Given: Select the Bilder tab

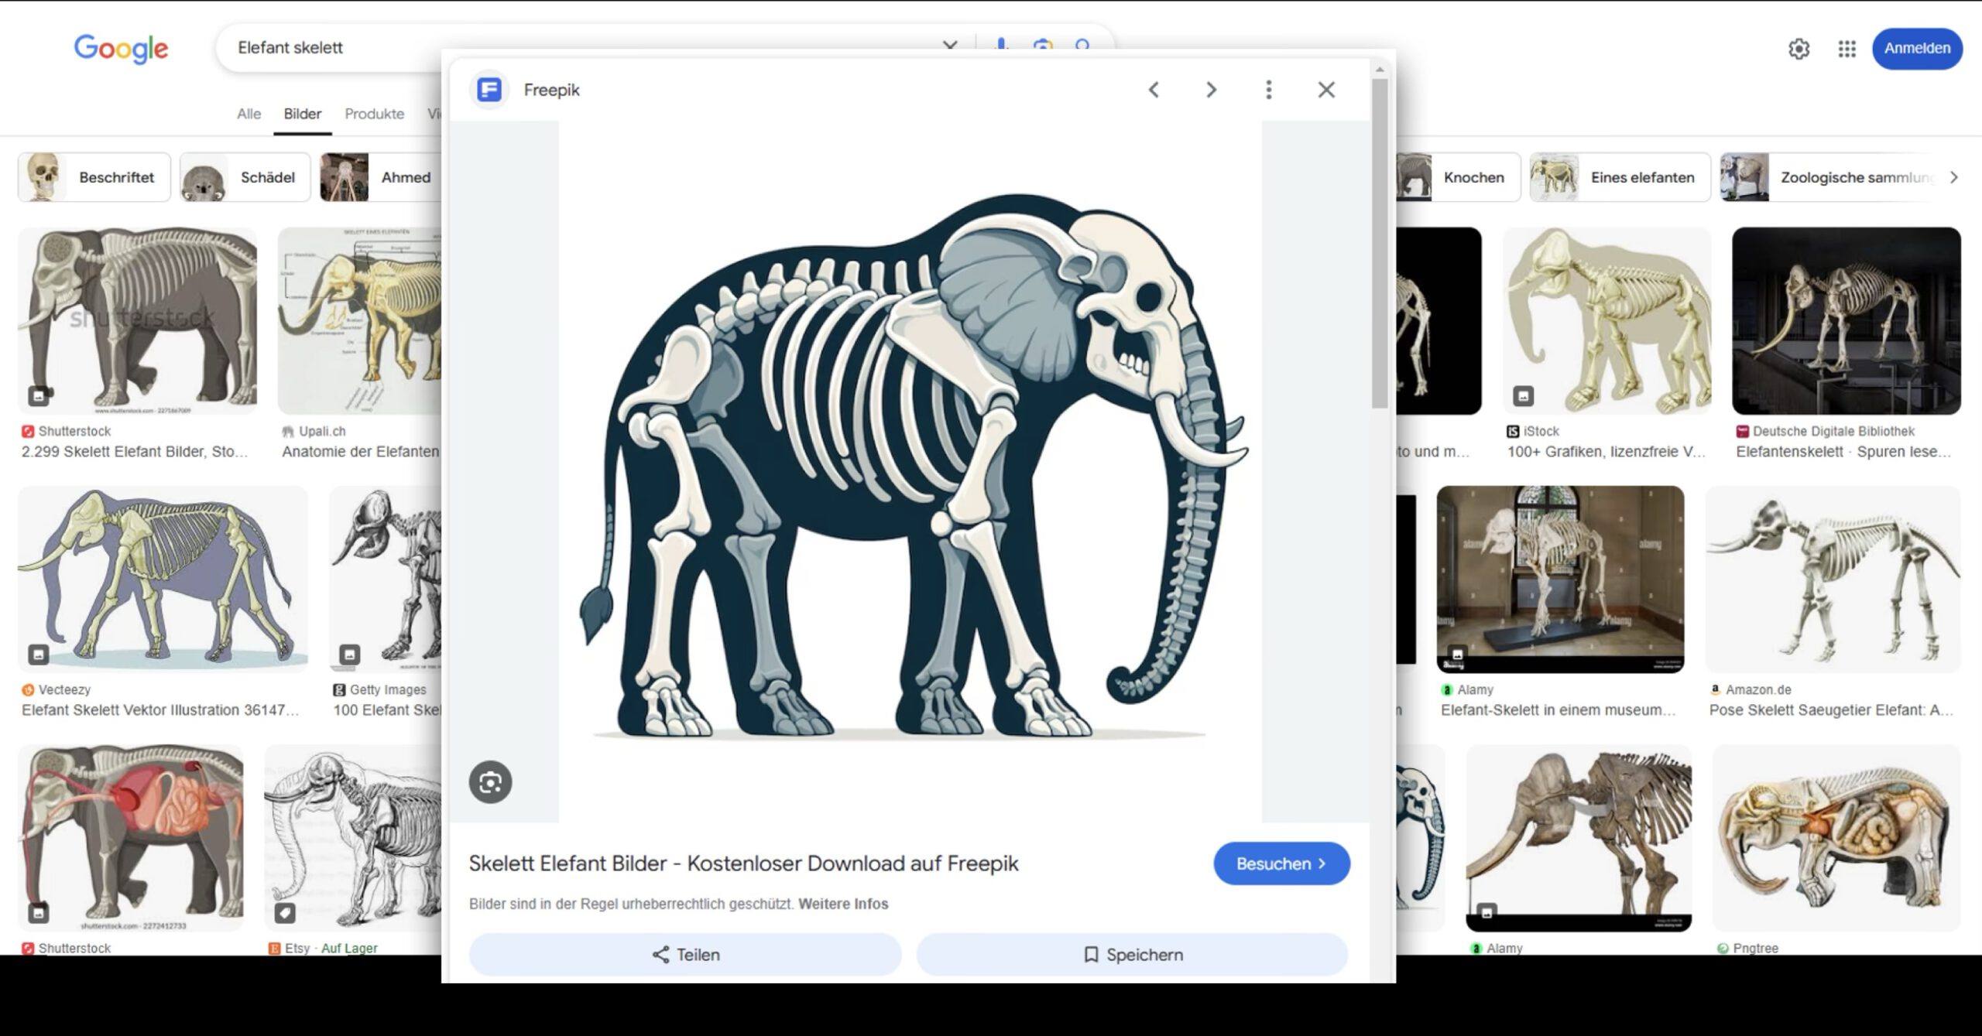Looking at the screenshot, I should [x=302, y=114].
